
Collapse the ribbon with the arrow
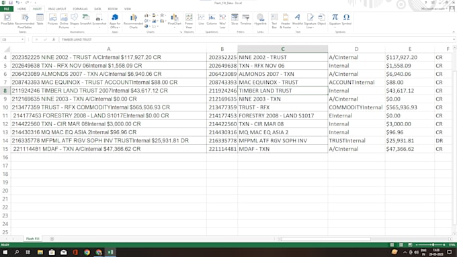454,32
